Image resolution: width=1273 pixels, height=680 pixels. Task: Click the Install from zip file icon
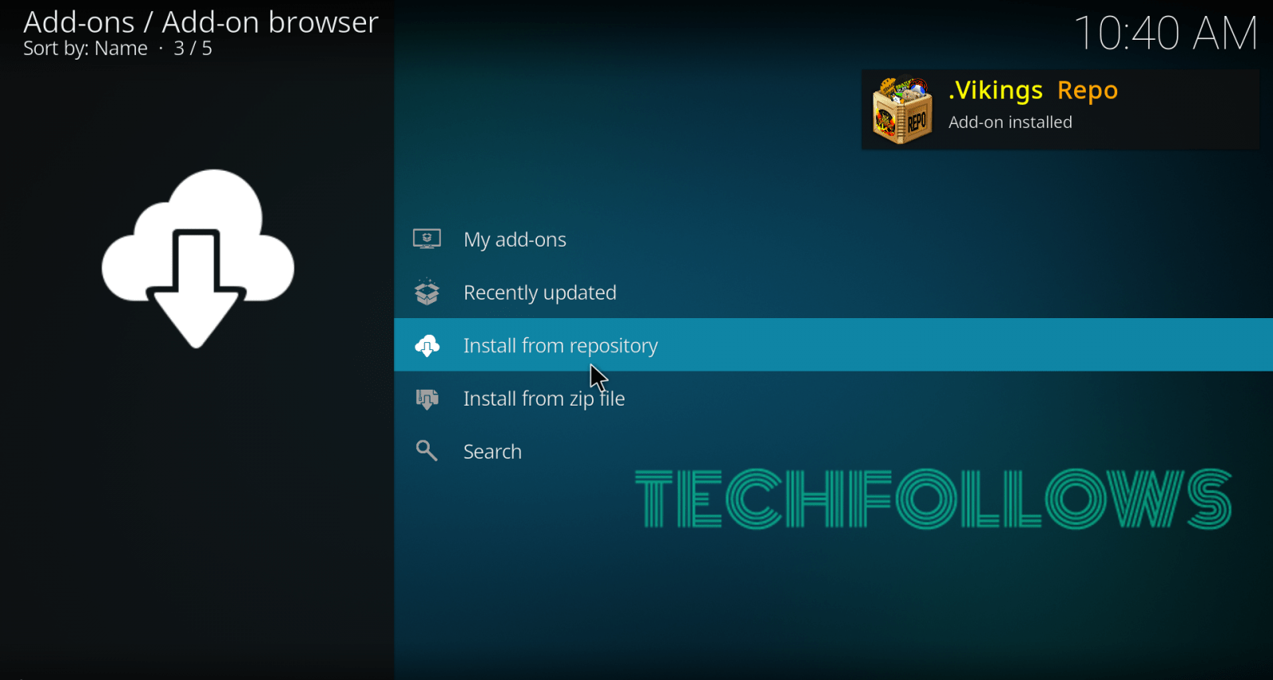click(427, 398)
